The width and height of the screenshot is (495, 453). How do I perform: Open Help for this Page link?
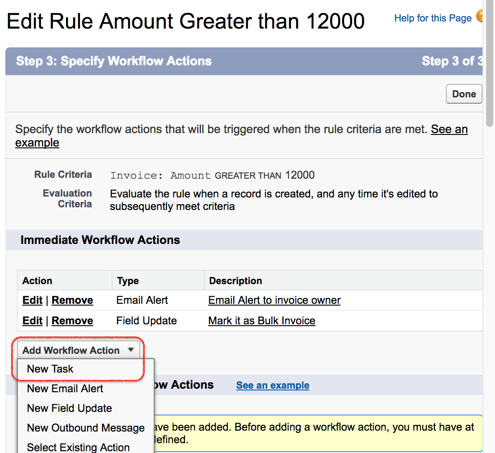point(432,18)
